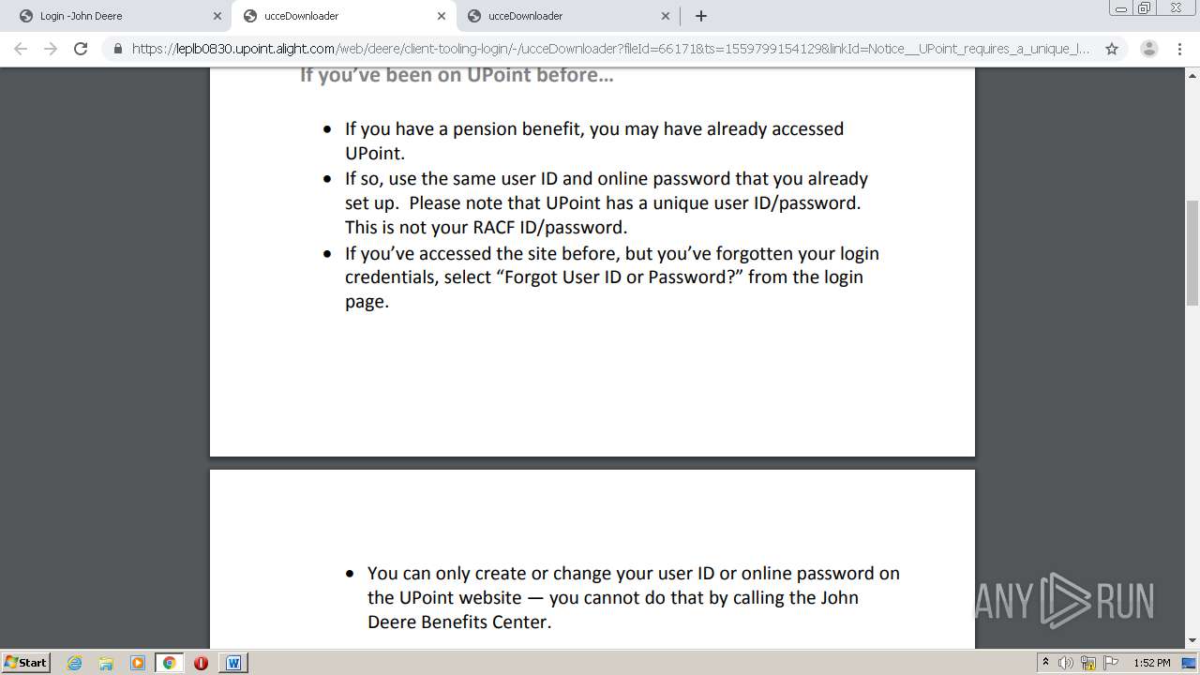Bookmark this page with the star
Image resolution: width=1200 pixels, height=675 pixels.
[x=1112, y=49]
